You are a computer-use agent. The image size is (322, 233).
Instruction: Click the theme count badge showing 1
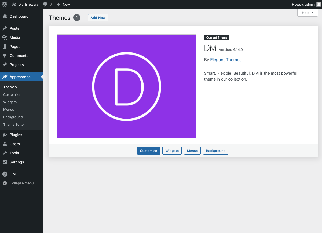click(x=77, y=18)
